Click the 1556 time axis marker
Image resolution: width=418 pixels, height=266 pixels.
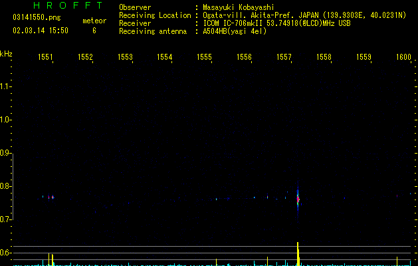pos(244,57)
